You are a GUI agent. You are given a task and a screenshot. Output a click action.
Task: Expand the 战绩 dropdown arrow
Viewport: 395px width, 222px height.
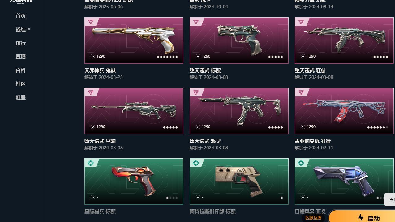tap(29, 29)
